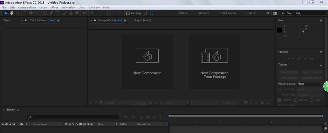This screenshot has width=328, height=133.
Task: Toggle the lock on Composition panel
Action: pos(95,20)
